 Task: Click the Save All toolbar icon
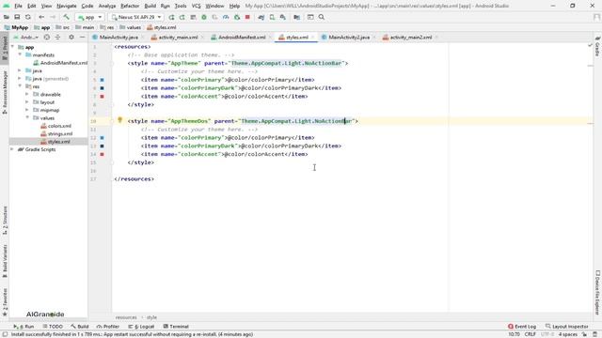tap(17, 17)
